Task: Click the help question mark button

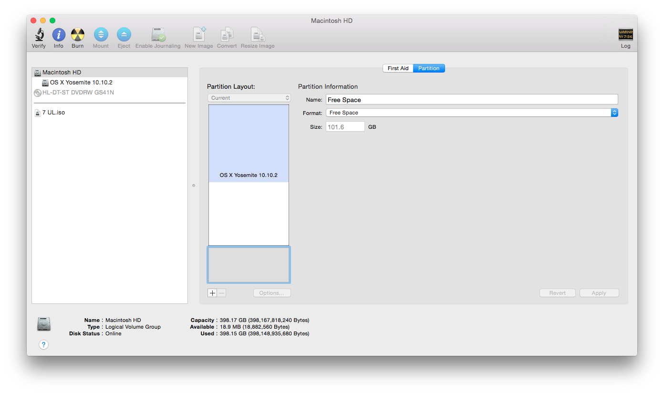Action: pos(43,344)
